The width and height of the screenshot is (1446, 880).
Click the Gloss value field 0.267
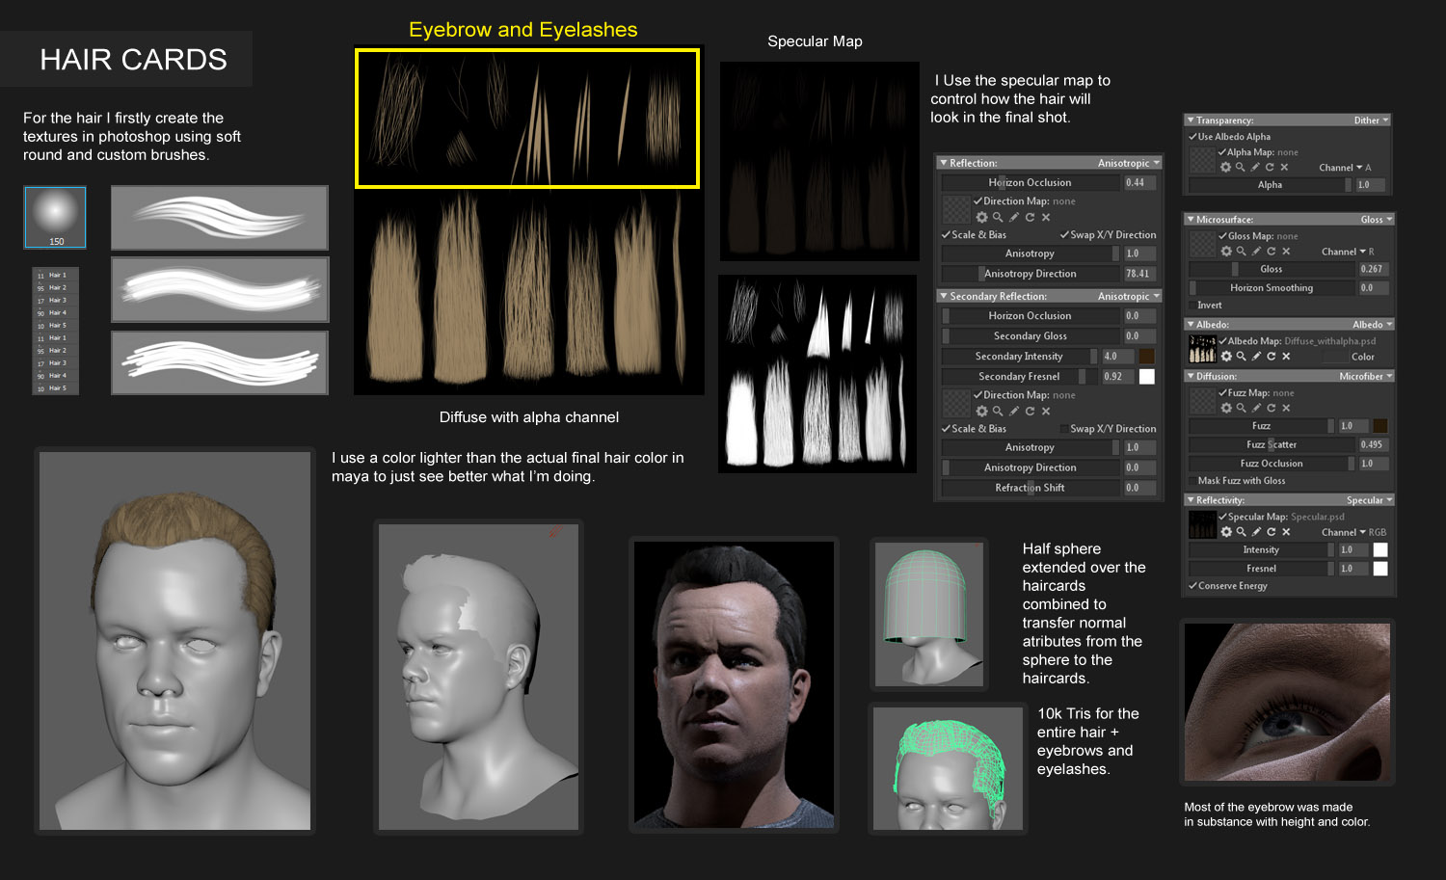pos(1373,269)
